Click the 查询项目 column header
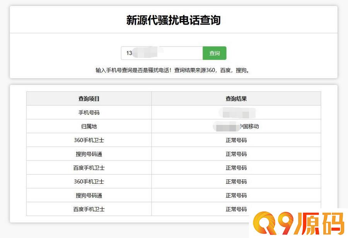Screen dimensions: 348x238 89,98
